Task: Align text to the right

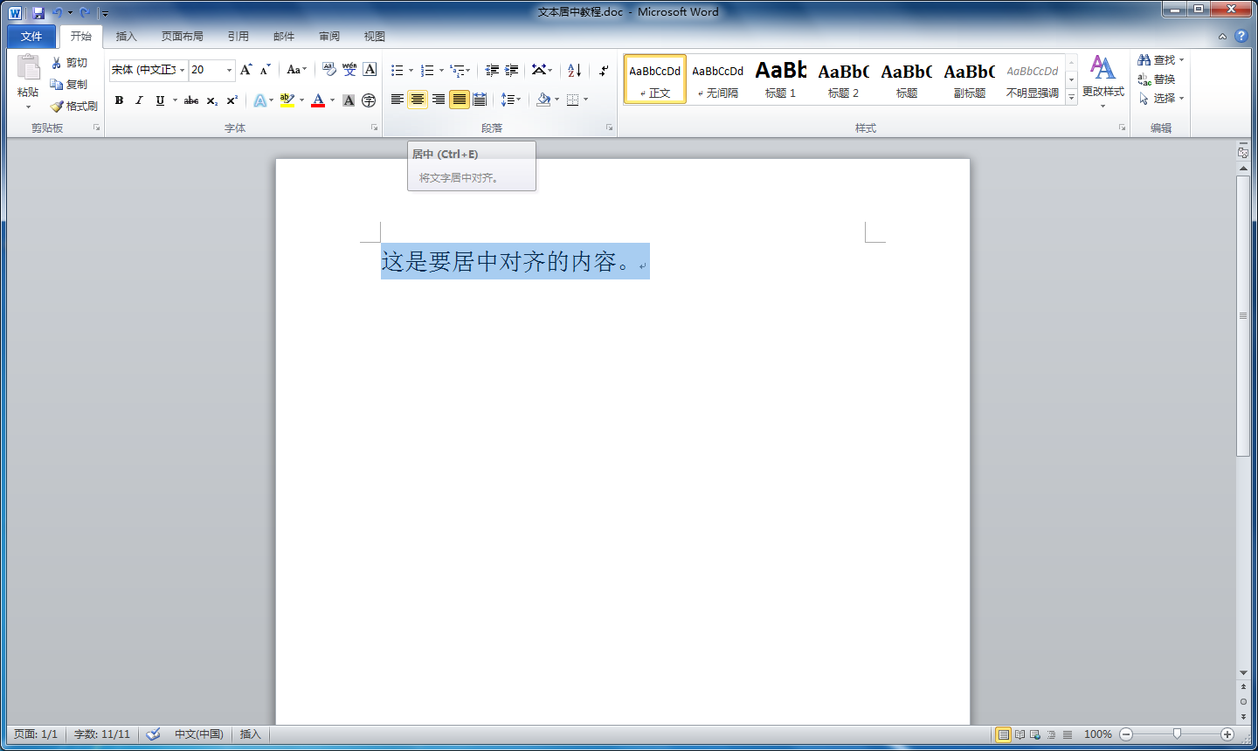Action: tap(439, 100)
